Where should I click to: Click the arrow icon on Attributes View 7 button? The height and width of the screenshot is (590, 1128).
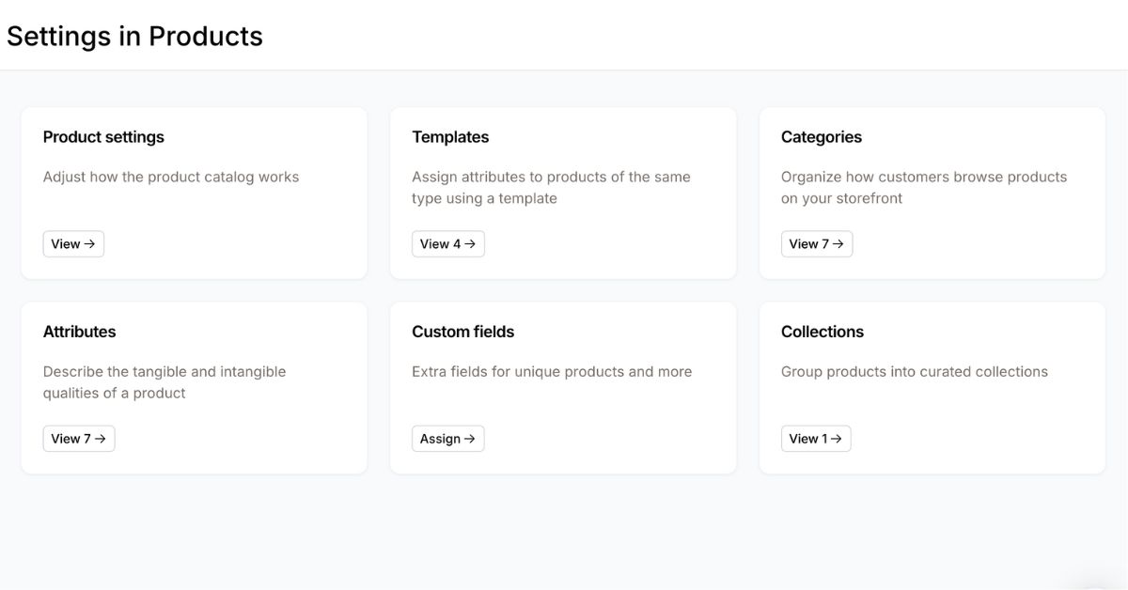[102, 438]
